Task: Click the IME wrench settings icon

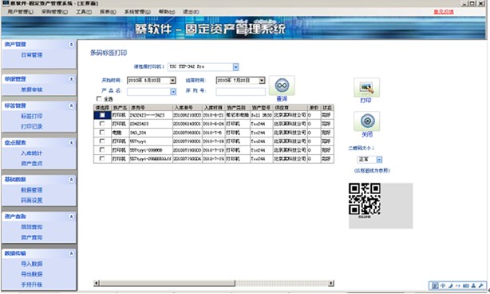Action: pyautogui.click(x=481, y=285)
